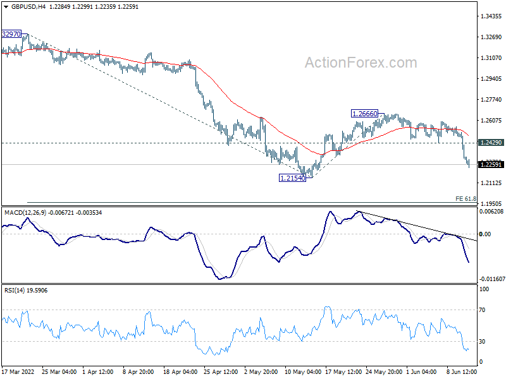Select the MACD 0.006208 scale value

[x=491, y=212]
